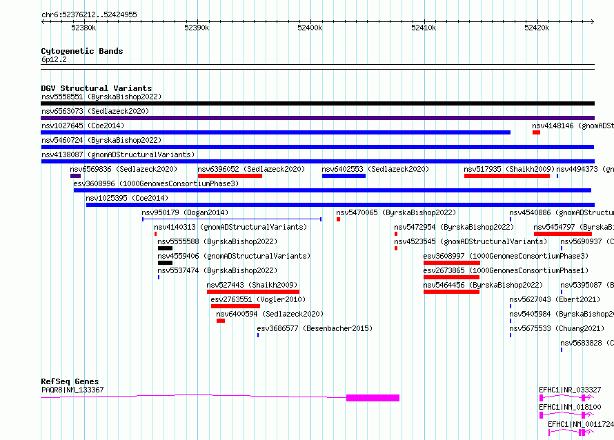Click the nsv5558551 (ByrskaBishop2022) label

pyautogui.click(x=101, y=97)
